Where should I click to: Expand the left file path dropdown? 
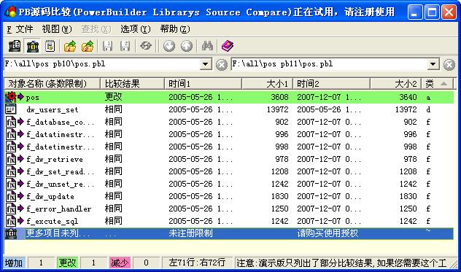point(206,64)
